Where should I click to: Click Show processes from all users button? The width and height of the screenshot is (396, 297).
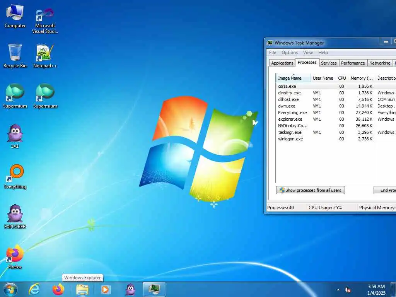coord(311,190)
